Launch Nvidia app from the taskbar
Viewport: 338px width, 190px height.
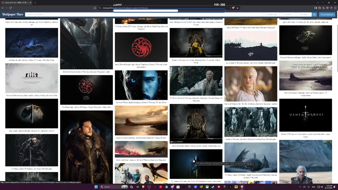[137, 187]
